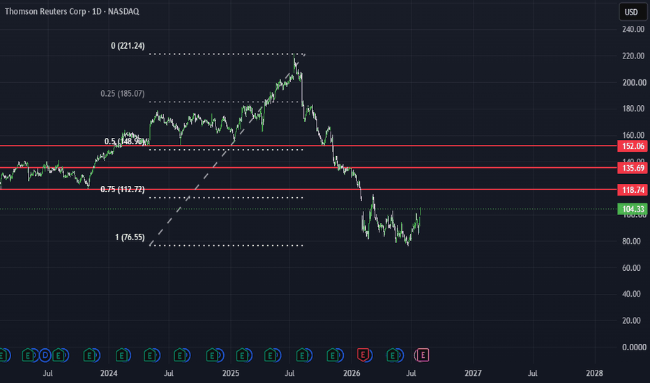Open the green earnings marker between red and pink markers
650x383 pixels.
pyautogui.click(x=392, y=355)
